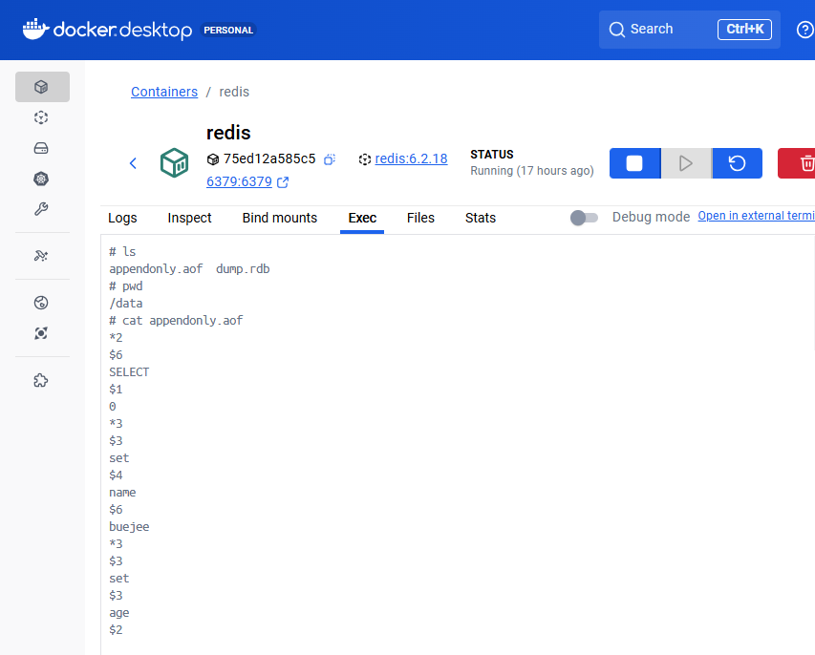Click the container ID text 75ed12a585c5
Viewport: 815px width, 655px height.
coord(269,158)
